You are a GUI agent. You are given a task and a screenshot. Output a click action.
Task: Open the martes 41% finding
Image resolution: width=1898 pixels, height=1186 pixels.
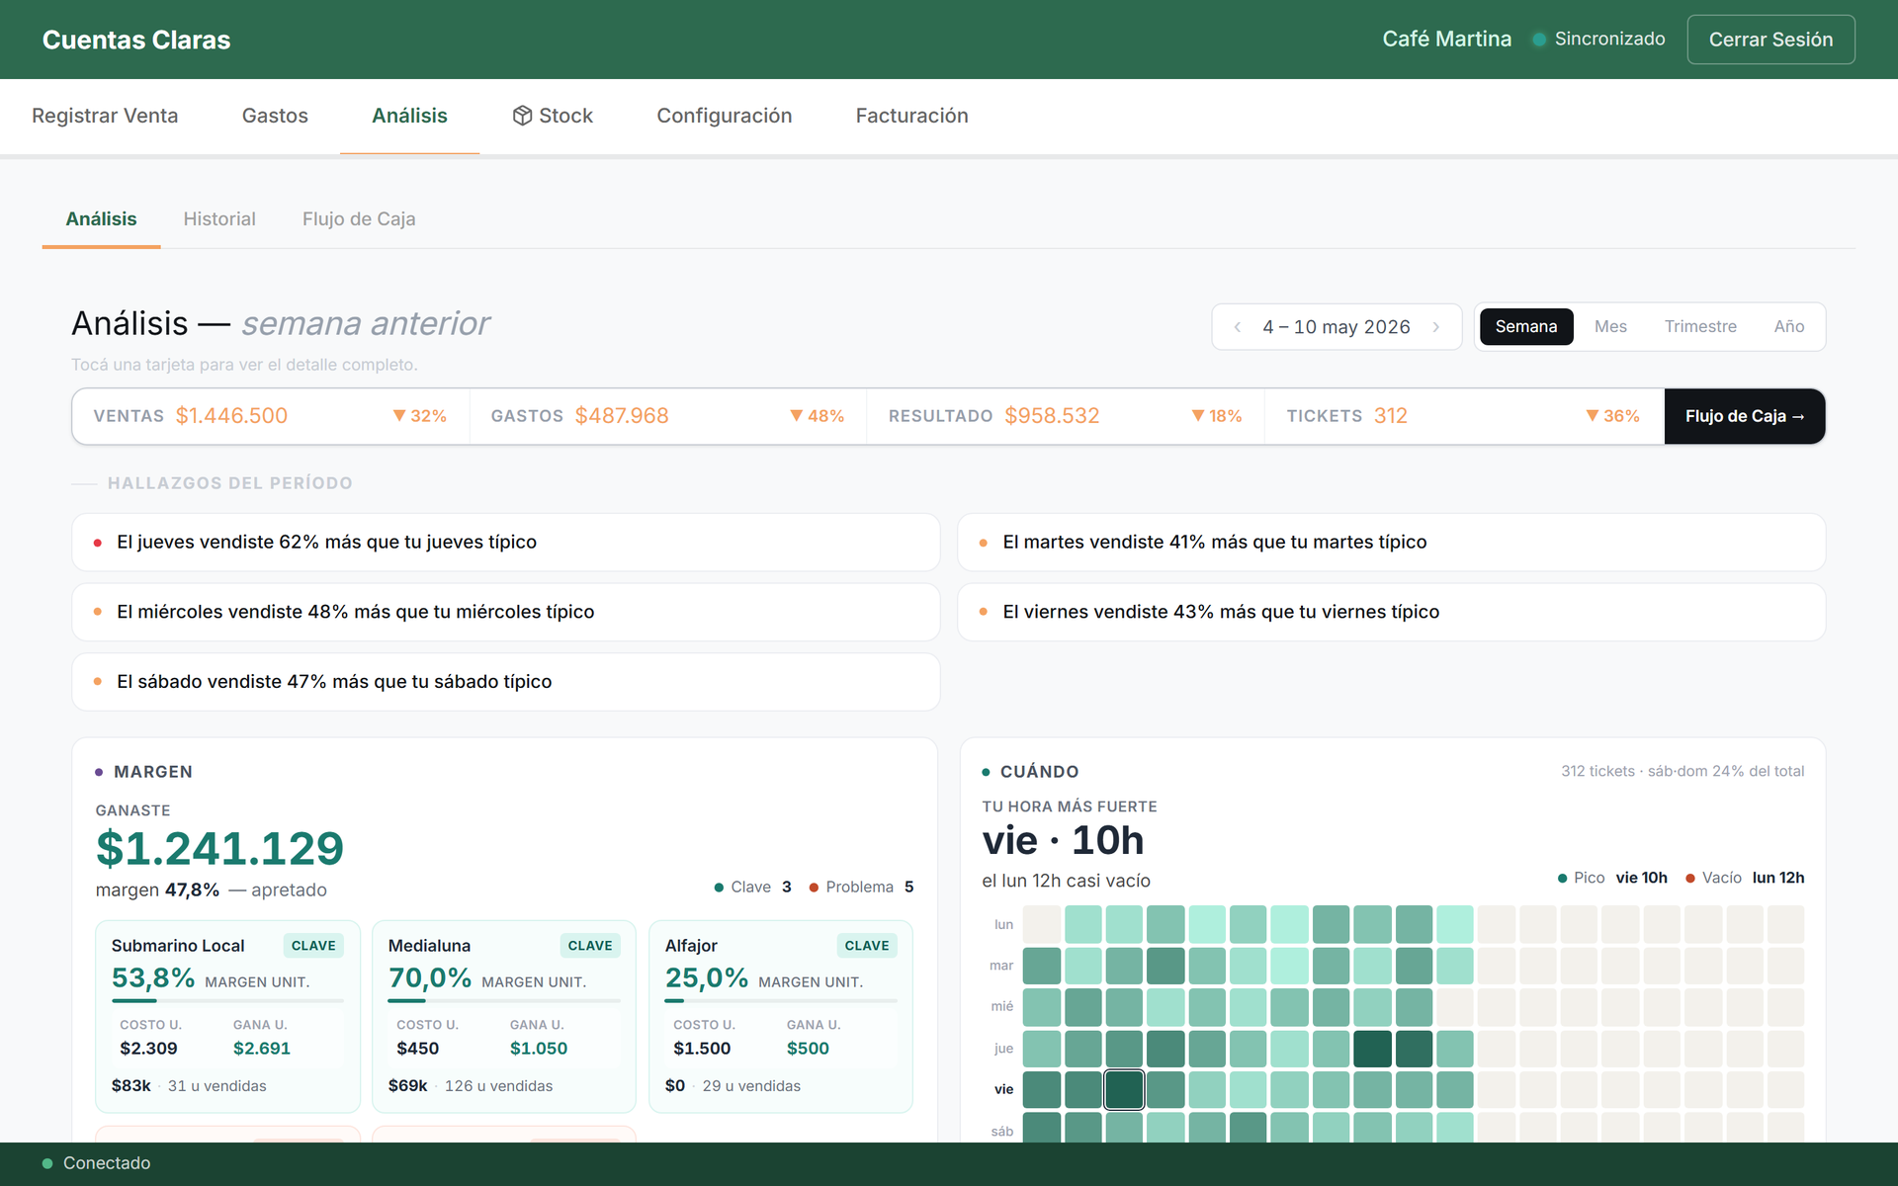tap(1391, 542)
